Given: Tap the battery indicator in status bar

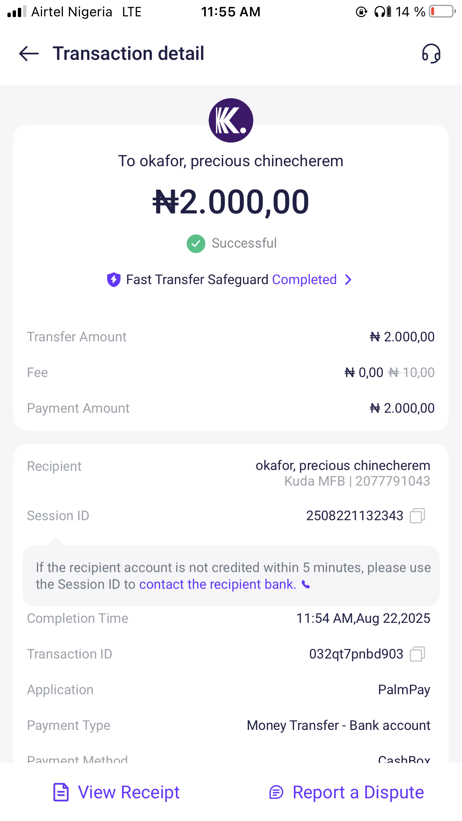Looking at the screenshot, I should (x=442, y=12).
